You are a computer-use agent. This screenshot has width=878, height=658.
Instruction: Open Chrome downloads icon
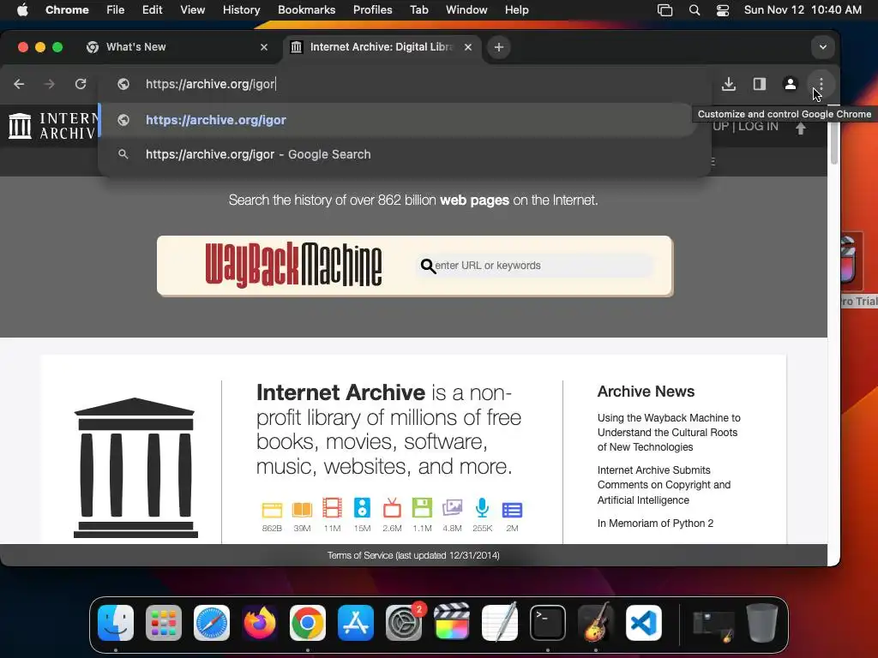tap(729, 84)
